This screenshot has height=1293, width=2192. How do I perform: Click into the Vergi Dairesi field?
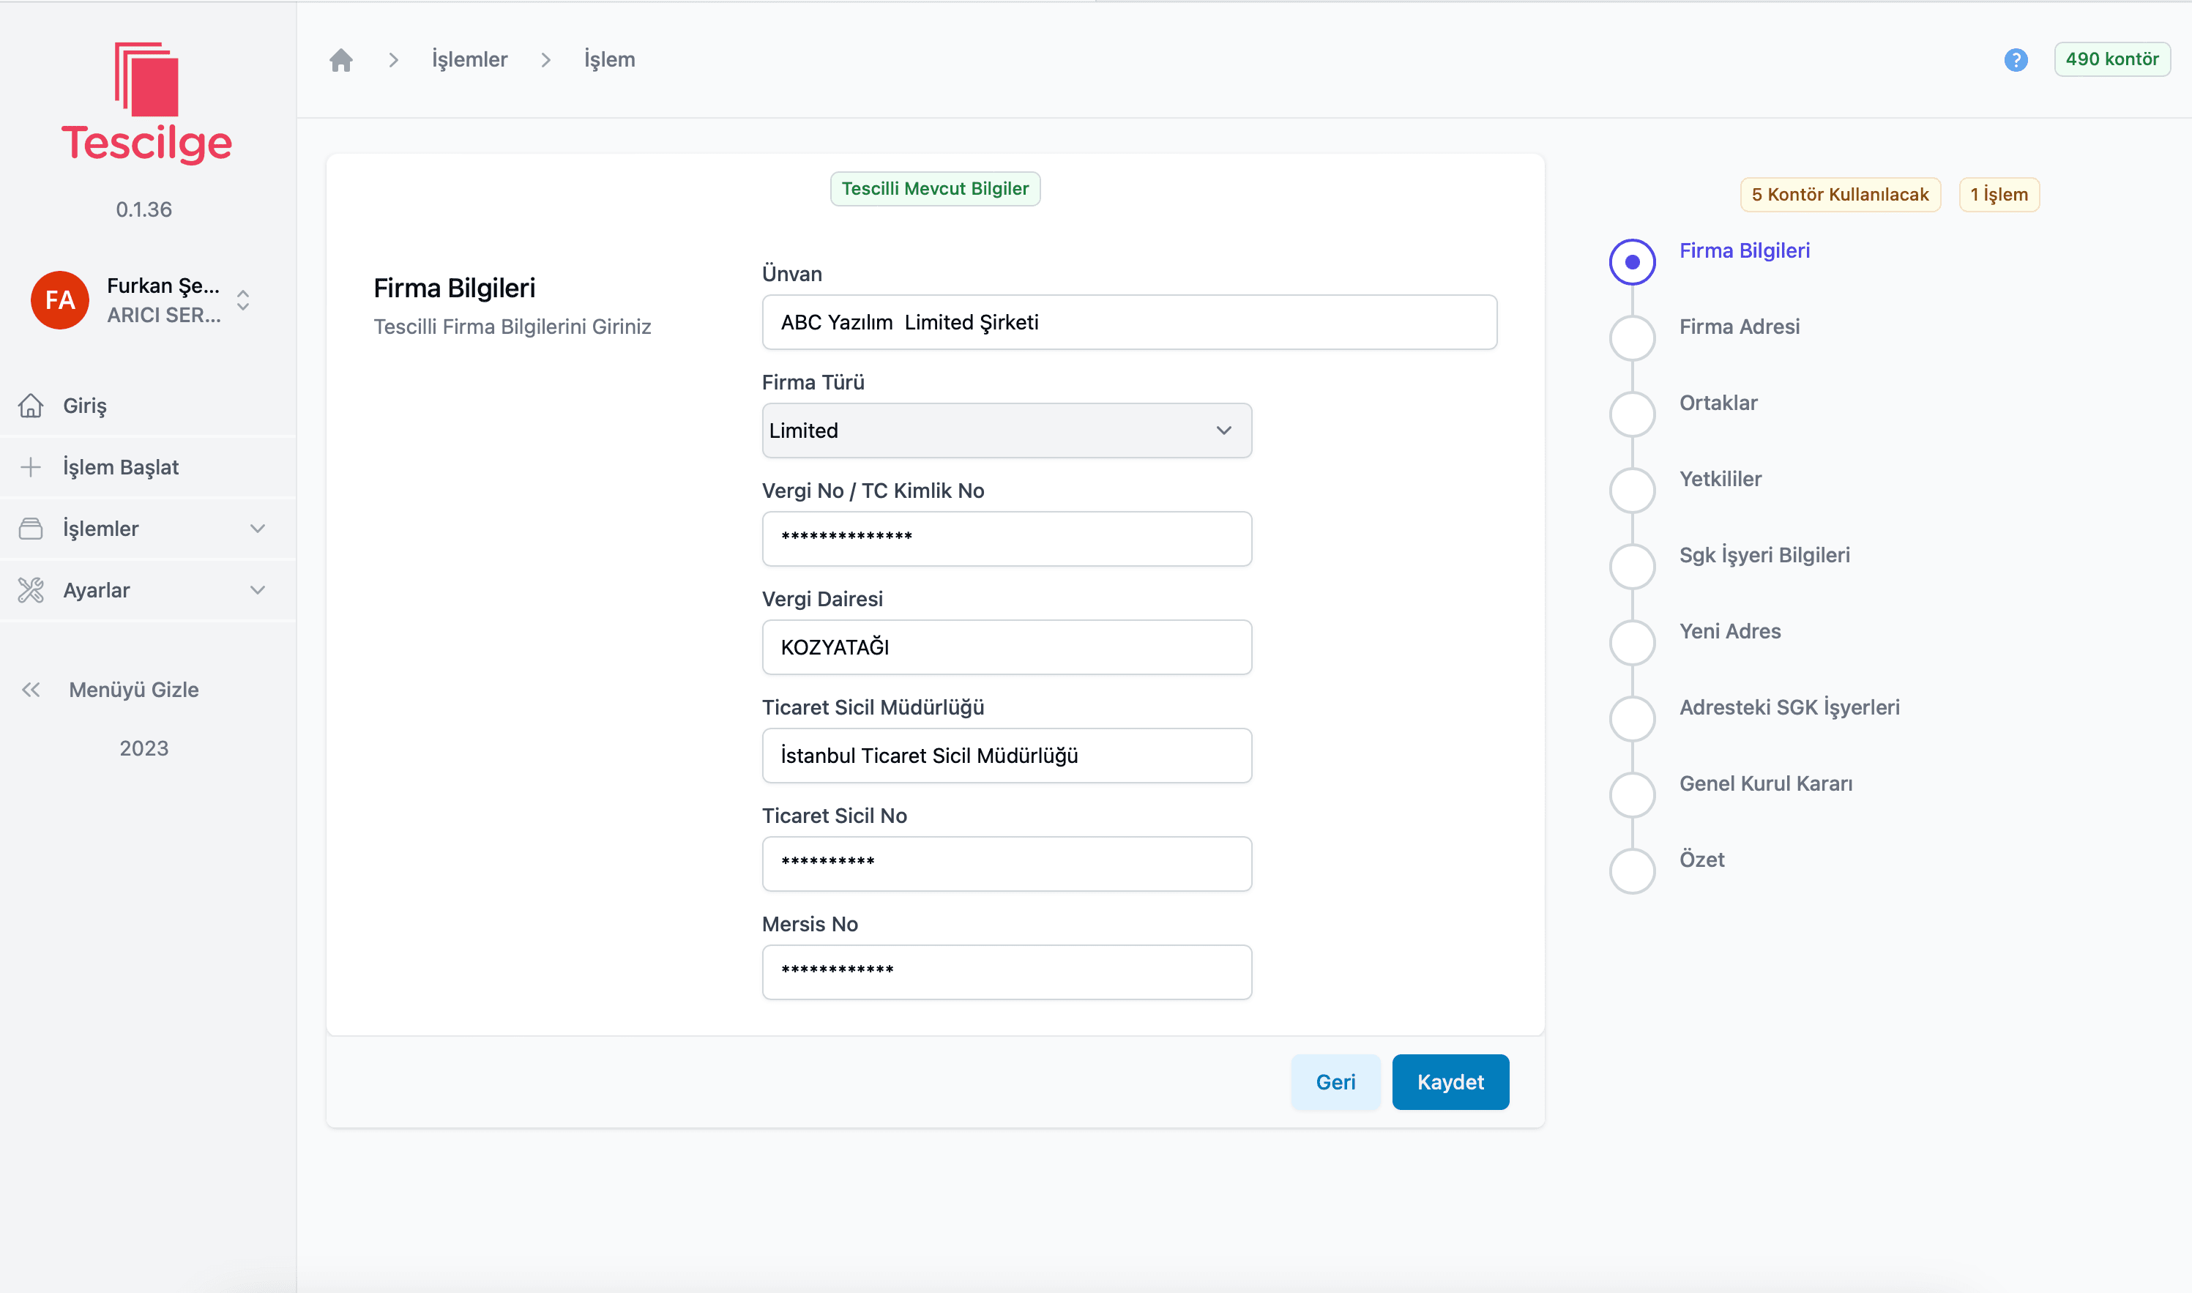coord(1006,647)
